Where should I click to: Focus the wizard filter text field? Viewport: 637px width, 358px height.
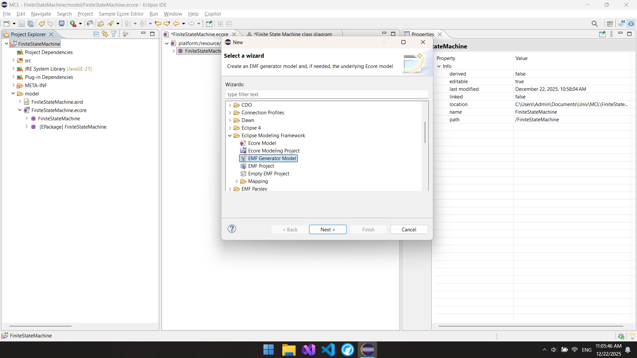[x=326, y=94]
